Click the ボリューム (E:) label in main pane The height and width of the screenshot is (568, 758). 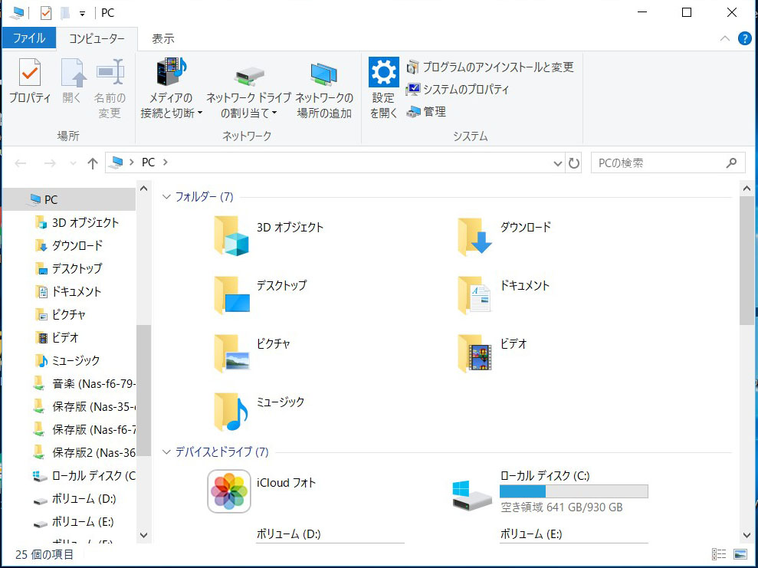point(531,534)
